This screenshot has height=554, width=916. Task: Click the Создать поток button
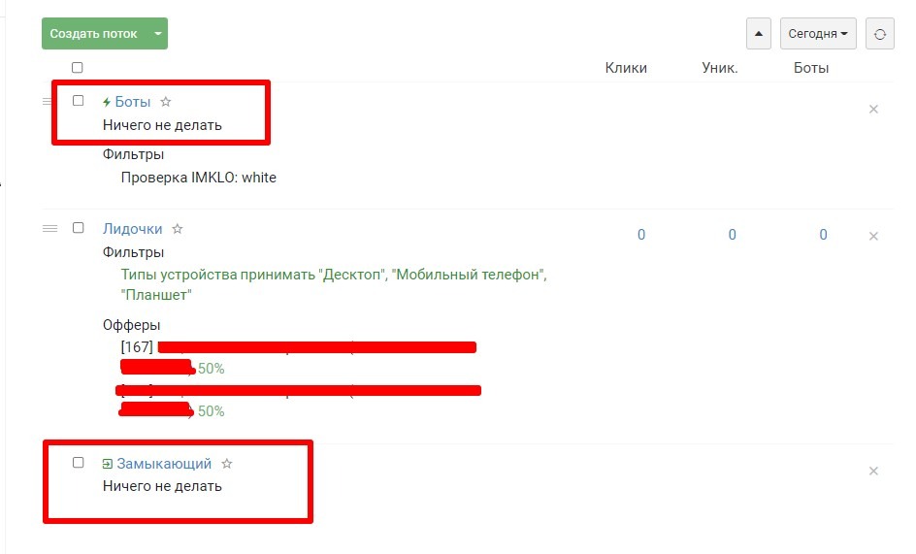click(x=94, y=34)
